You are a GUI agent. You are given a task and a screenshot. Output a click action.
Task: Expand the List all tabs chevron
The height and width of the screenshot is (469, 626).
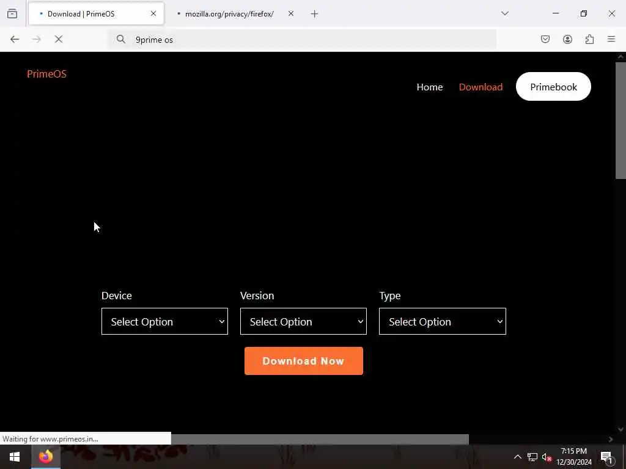pos(505,13)
